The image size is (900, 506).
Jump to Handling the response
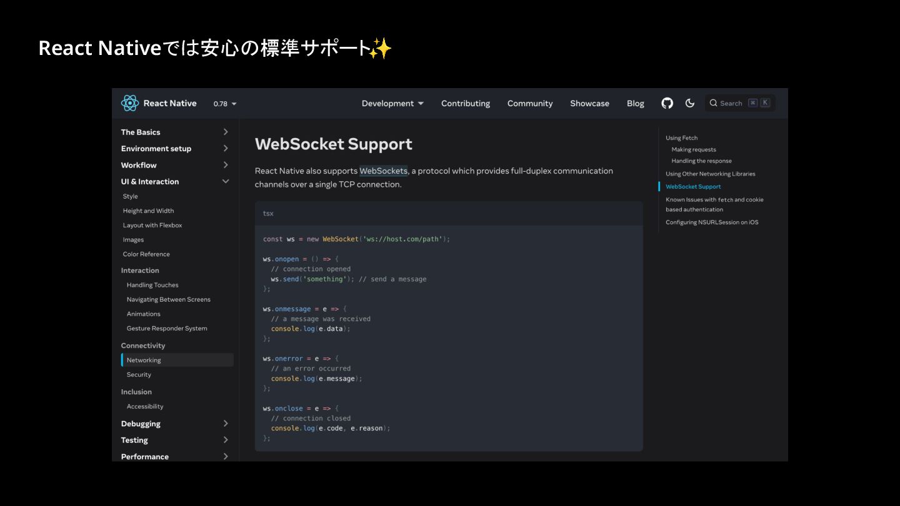[701, 161]
